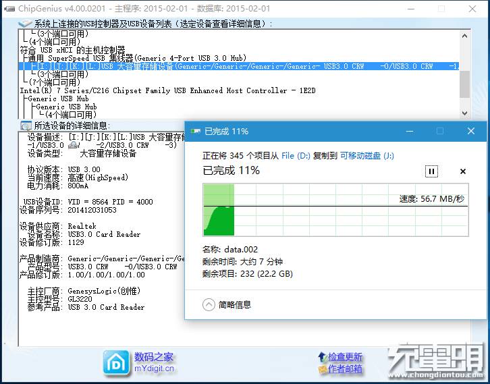This screenshot has width=490, height=384.
Task: Click GenesysLogic(创惟) controller vendor text
Action: (x=104, y=291)
